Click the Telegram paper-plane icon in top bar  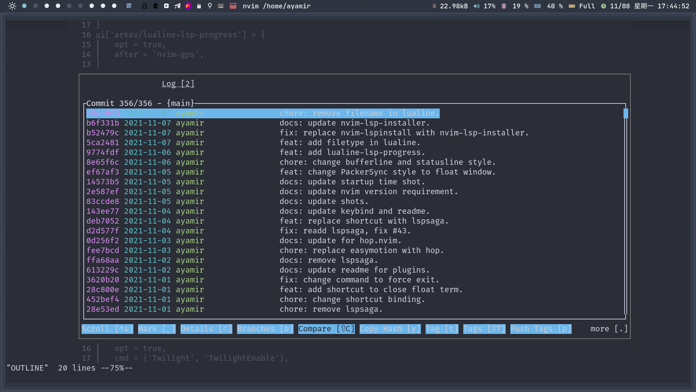(x=177, y=6)
